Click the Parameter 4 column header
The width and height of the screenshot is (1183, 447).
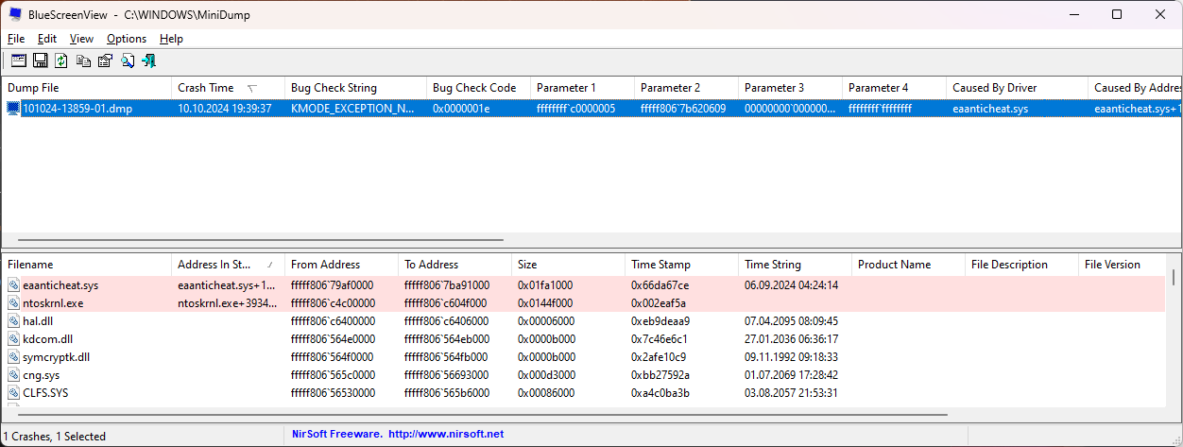coord(895,88)
